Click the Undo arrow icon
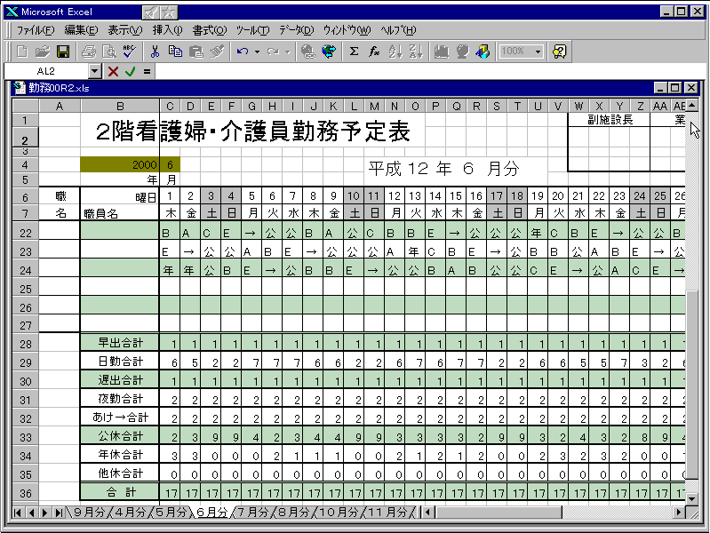 click(x=243, y=52)
